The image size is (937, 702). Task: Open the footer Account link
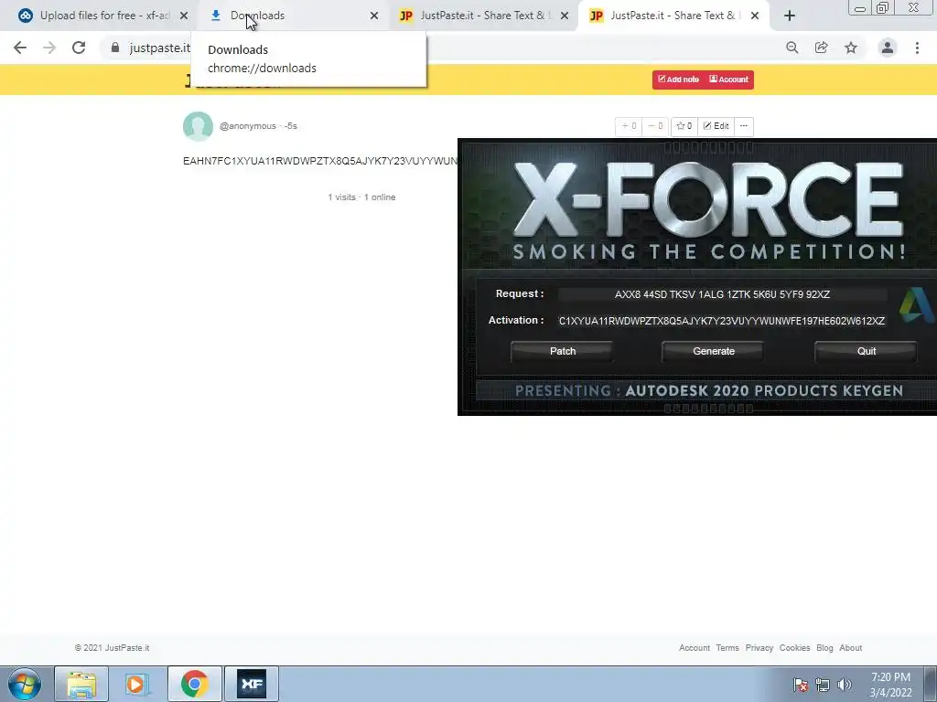tap(695, 648)
